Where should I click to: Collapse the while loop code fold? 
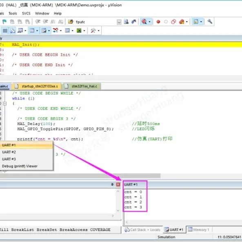tap(5, 104)
